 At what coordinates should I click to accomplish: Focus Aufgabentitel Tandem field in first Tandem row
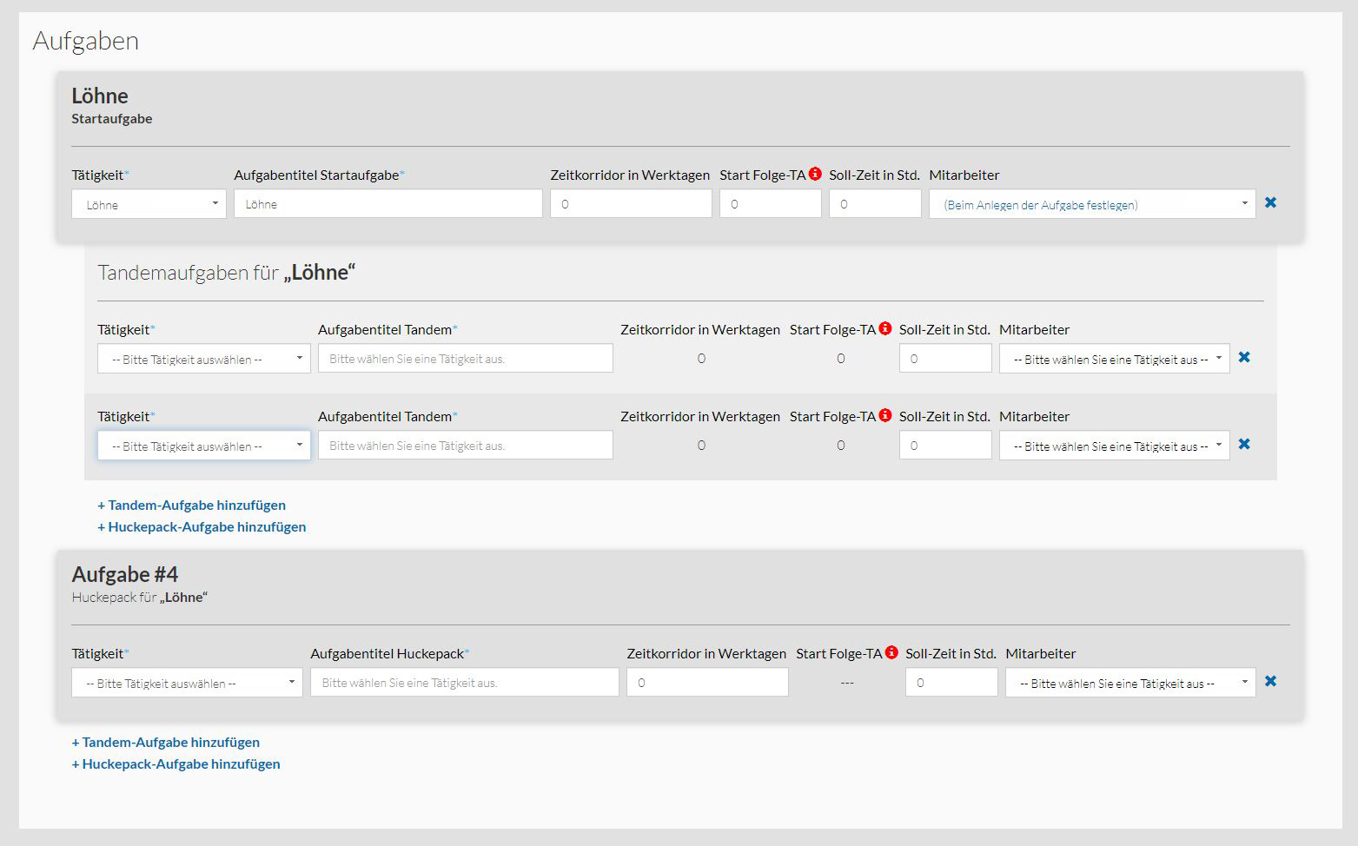[466, 359]
